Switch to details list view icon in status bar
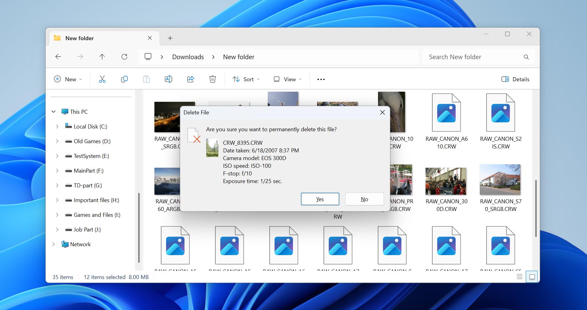Viewport: 587px width, 310px height. coord(520,277)
